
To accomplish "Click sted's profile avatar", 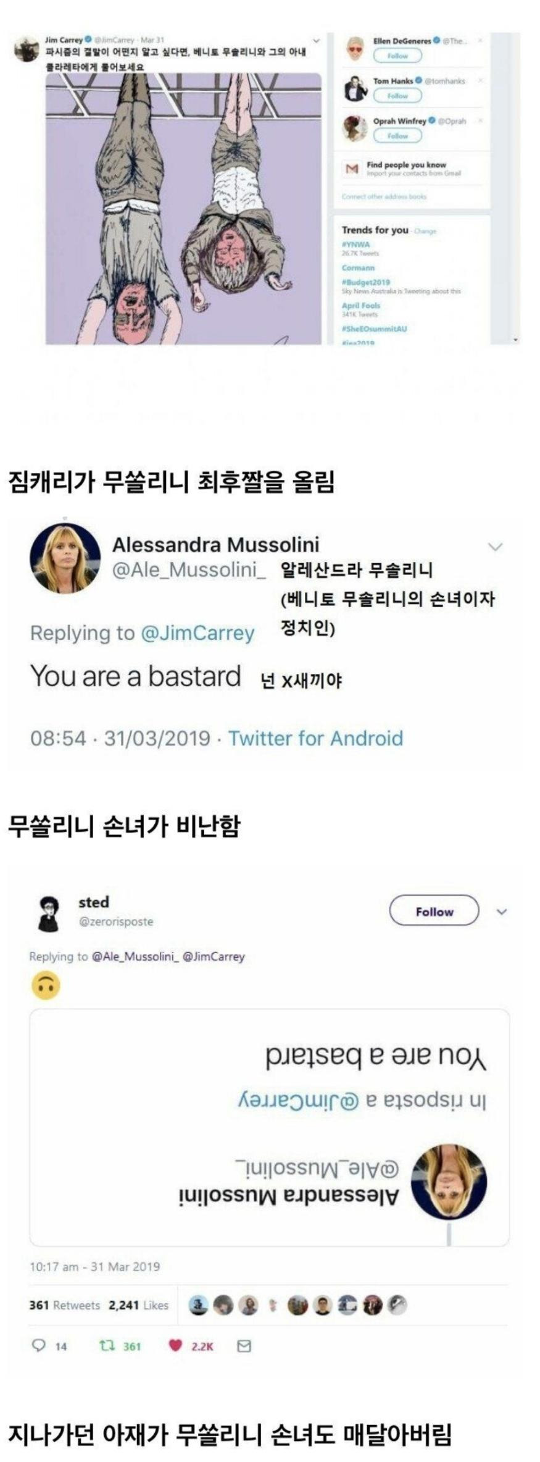I will click(x=49, y=913).
